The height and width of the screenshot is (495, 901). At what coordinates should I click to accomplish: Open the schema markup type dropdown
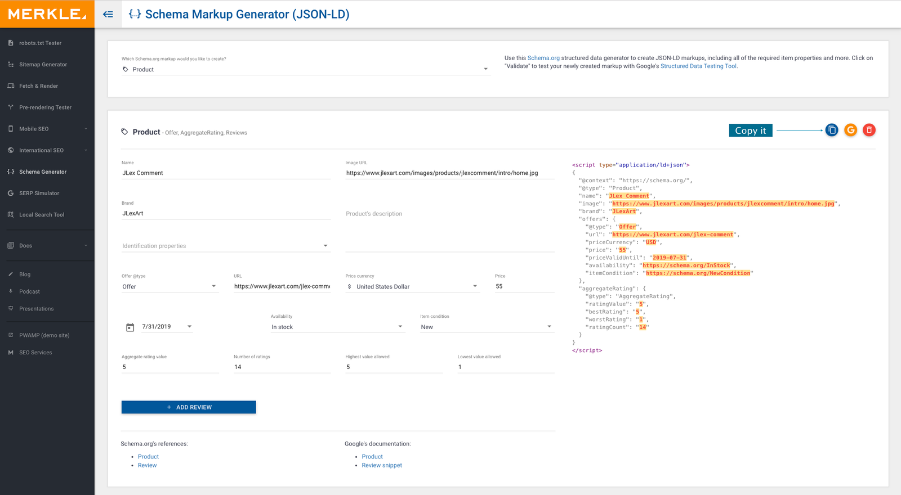point(306,69)
